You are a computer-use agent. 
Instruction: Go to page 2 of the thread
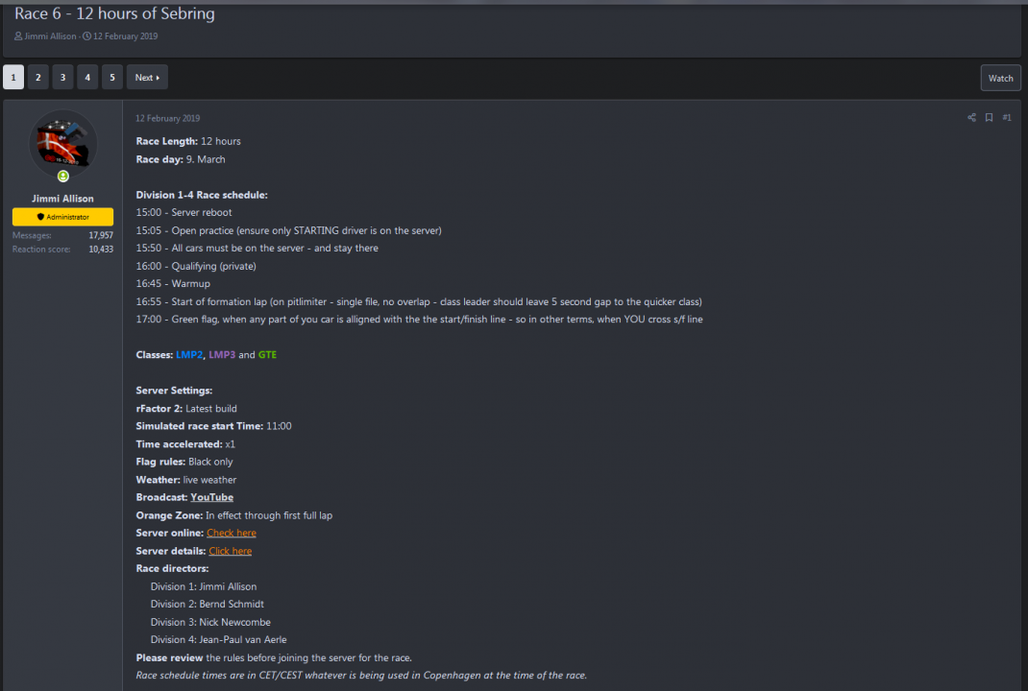pos(38,78)
